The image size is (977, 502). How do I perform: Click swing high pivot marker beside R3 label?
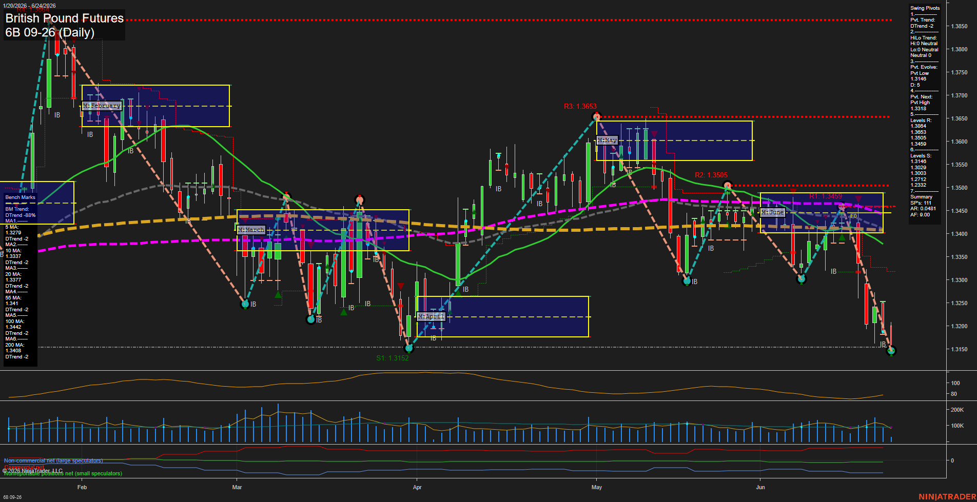(596, 117)
